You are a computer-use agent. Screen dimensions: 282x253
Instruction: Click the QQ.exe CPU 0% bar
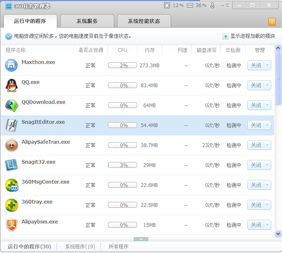[123, 85]
